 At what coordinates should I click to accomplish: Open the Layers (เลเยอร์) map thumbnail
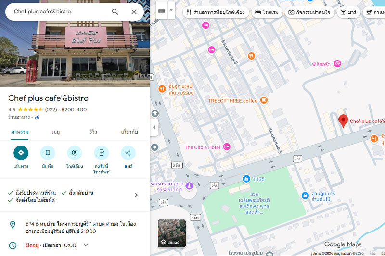171,233
